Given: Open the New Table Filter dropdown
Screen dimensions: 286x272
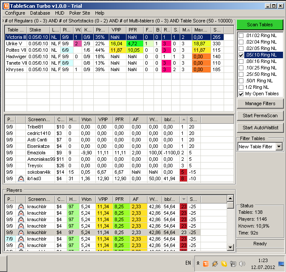Looking at the screenshot, I should (279, 147).
